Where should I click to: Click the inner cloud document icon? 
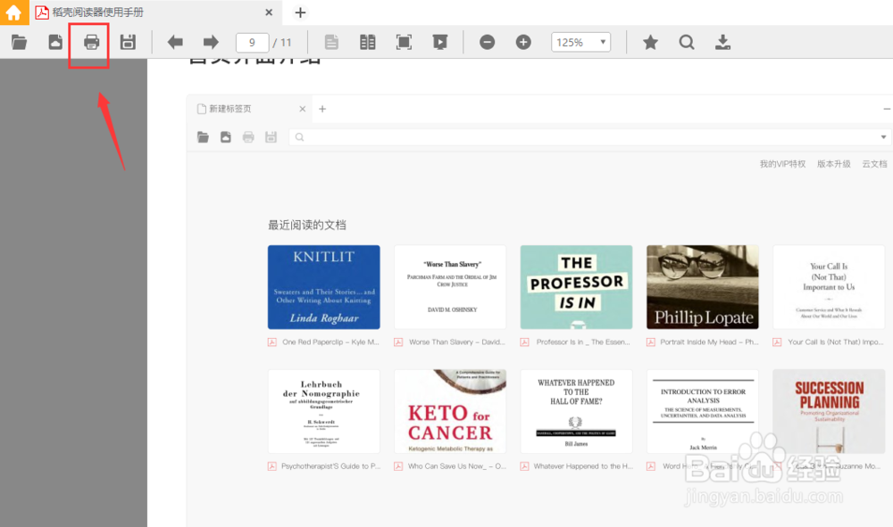(x=226, y=137)
